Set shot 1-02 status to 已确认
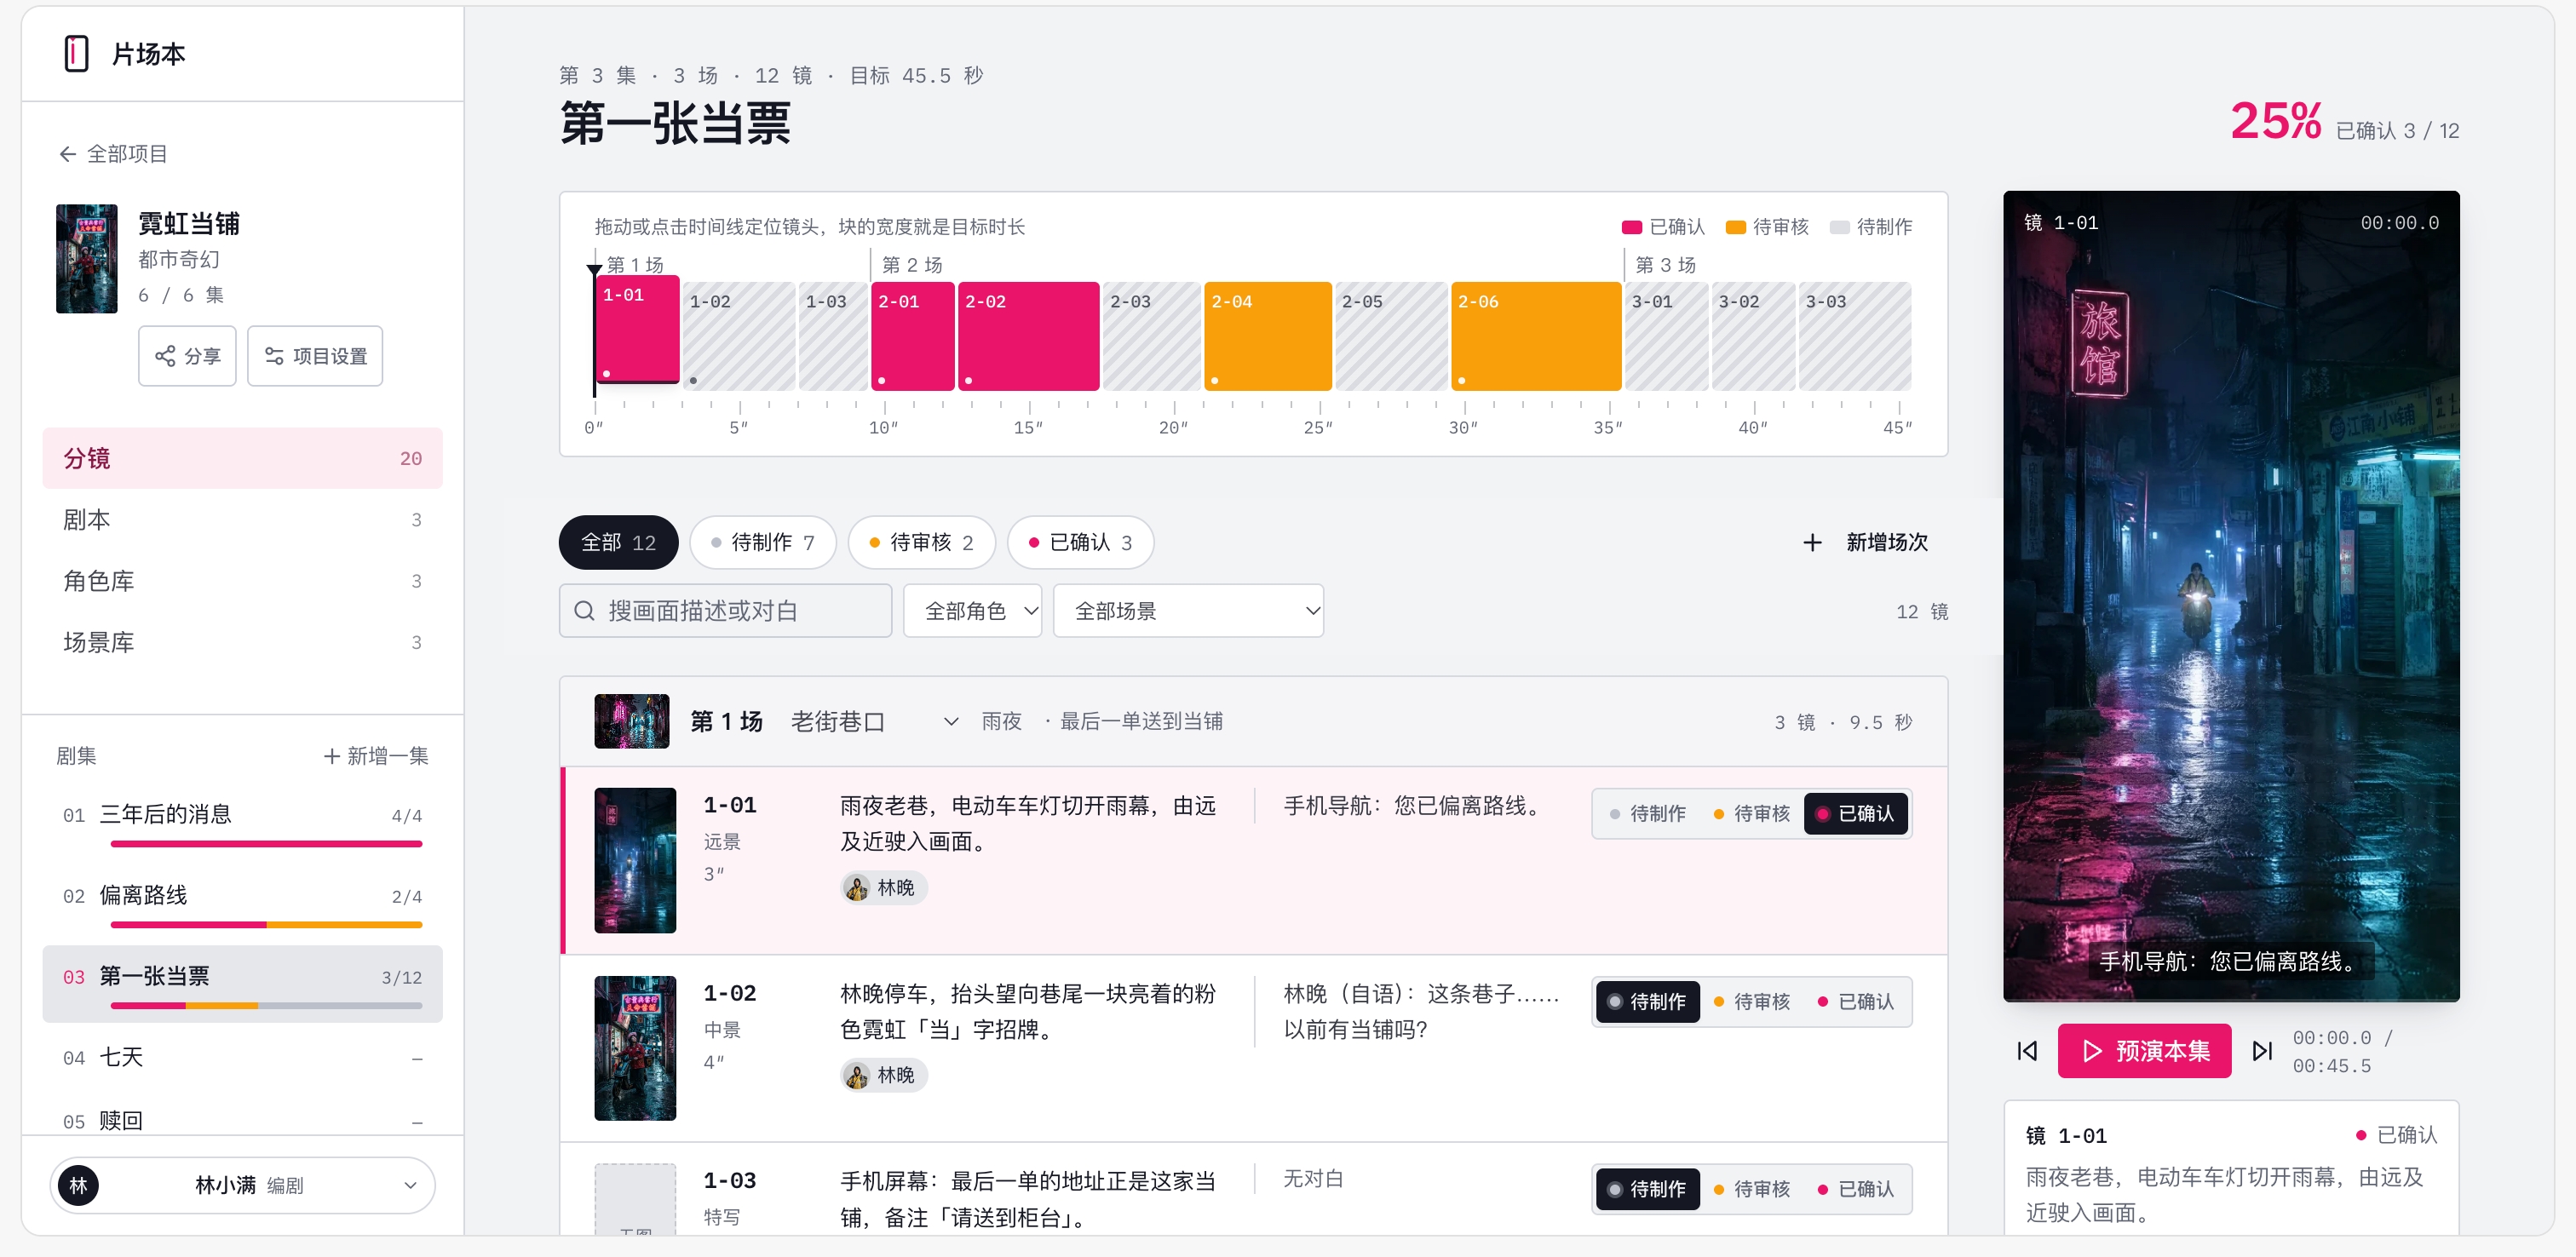The image size is (2576, 1257). click(1855, 1002)
